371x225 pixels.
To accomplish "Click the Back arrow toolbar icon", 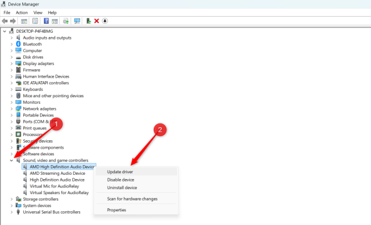I will (x=5, y=21).
